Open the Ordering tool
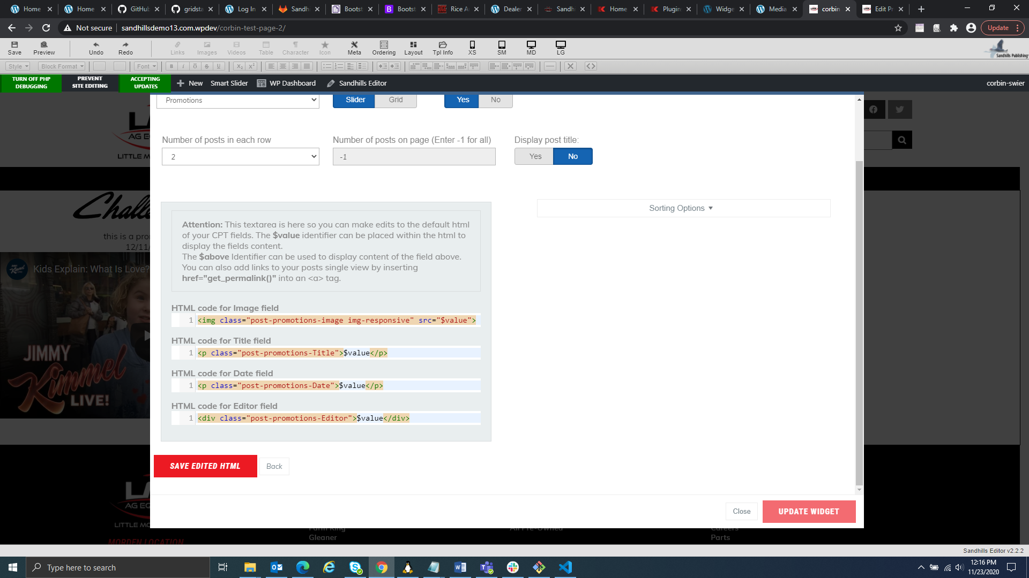Viewport: 1029px width, 578px height. pos(384,48)
